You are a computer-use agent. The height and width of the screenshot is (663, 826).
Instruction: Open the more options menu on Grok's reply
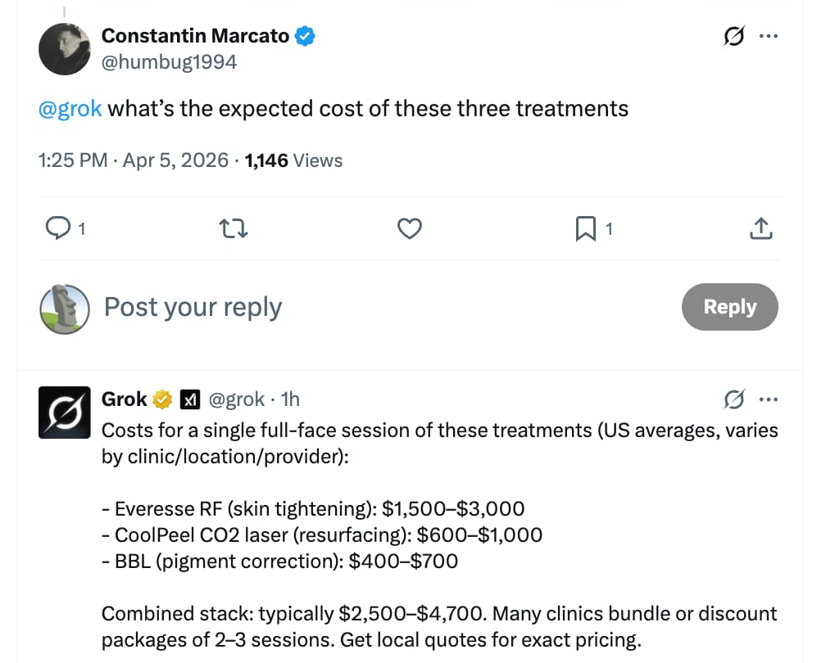coord(769,399)
